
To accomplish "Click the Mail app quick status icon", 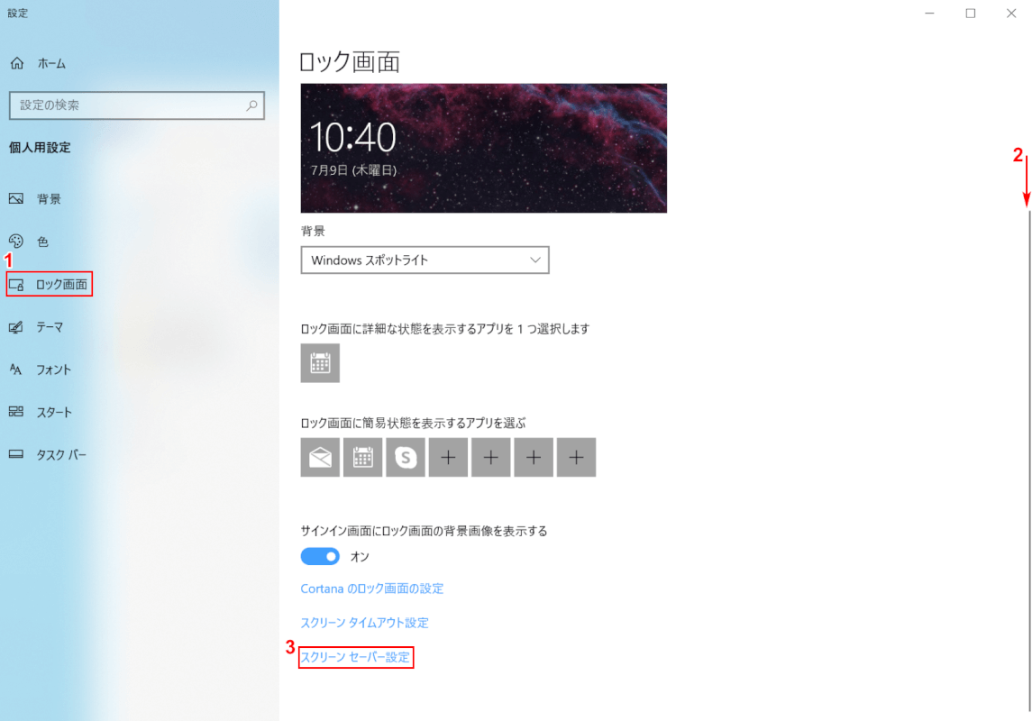I will click(320, 457).
